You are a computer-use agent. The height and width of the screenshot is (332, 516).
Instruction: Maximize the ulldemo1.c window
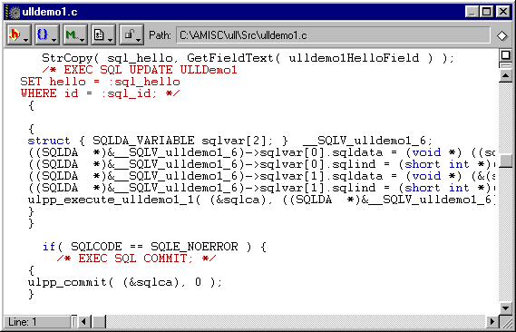coord(486,12)
